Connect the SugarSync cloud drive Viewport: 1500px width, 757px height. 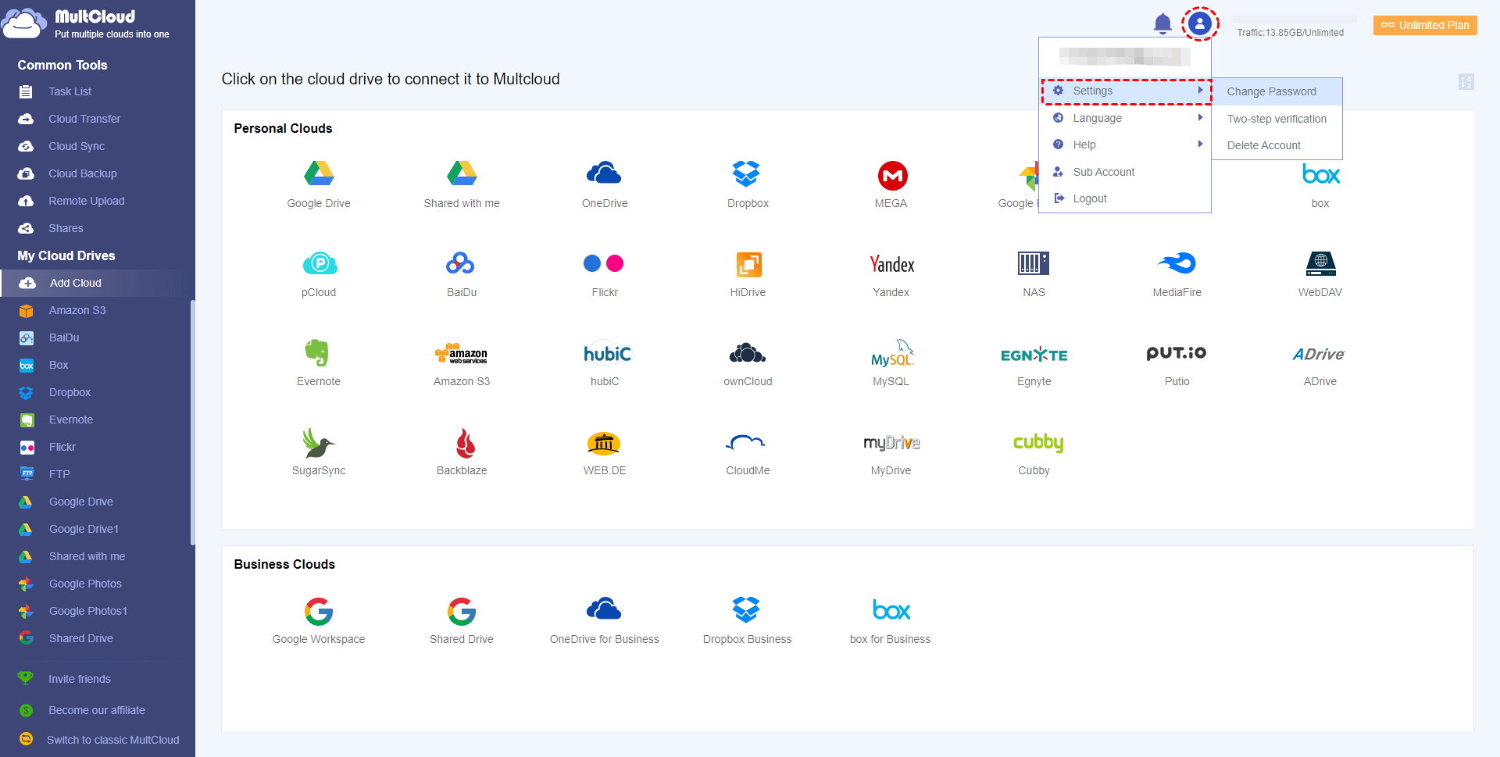tap(319, 443)
